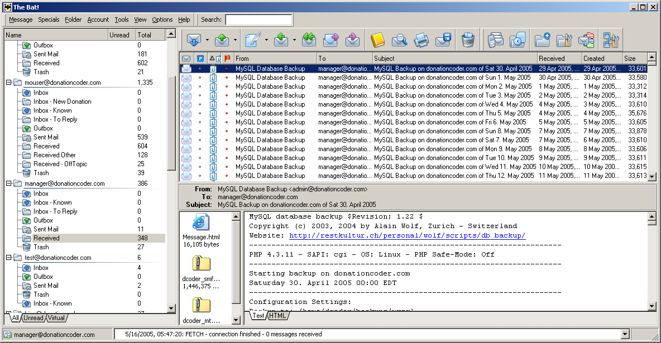Redirect the message with the purple arrow envelope
This screenshot has width=661, height=343.
352,40
